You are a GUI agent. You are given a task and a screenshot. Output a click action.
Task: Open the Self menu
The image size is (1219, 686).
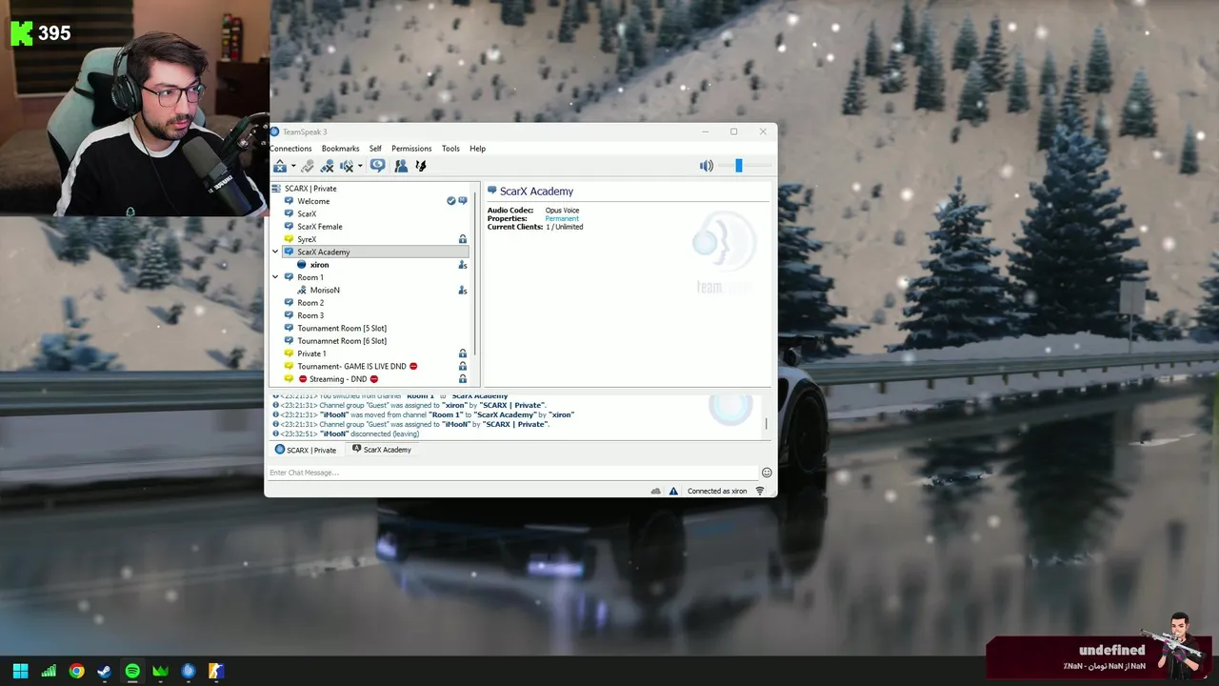375,149
